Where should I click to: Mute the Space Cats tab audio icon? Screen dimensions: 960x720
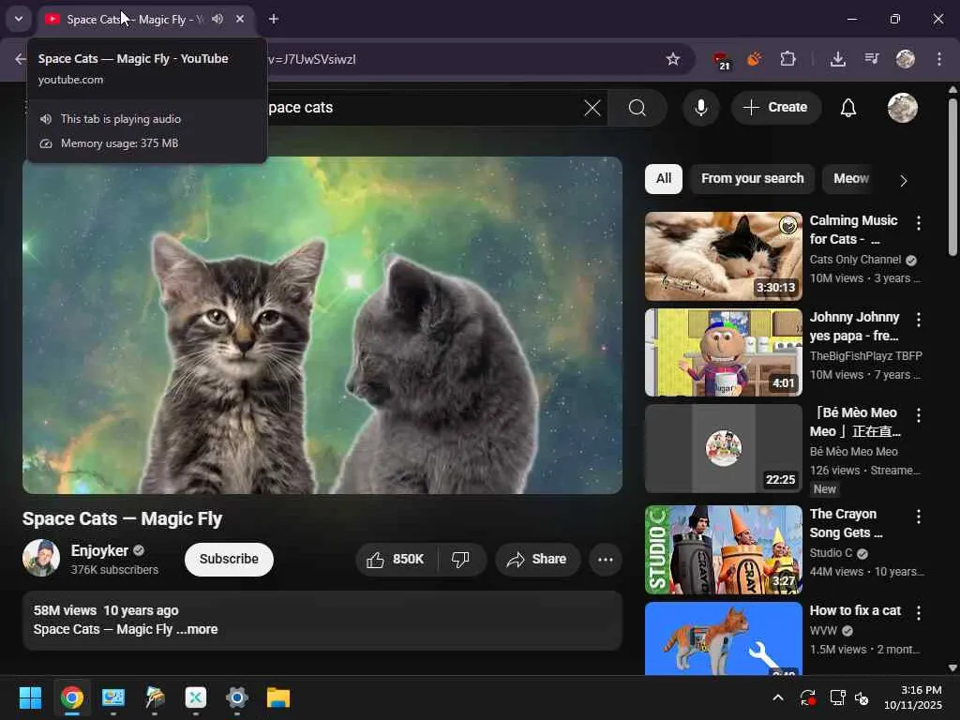tap(217, 19)
